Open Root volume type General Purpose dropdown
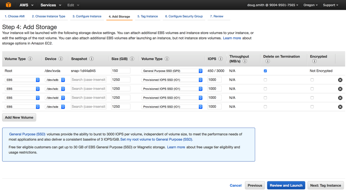The image size is (346, 192). point(172,71)
